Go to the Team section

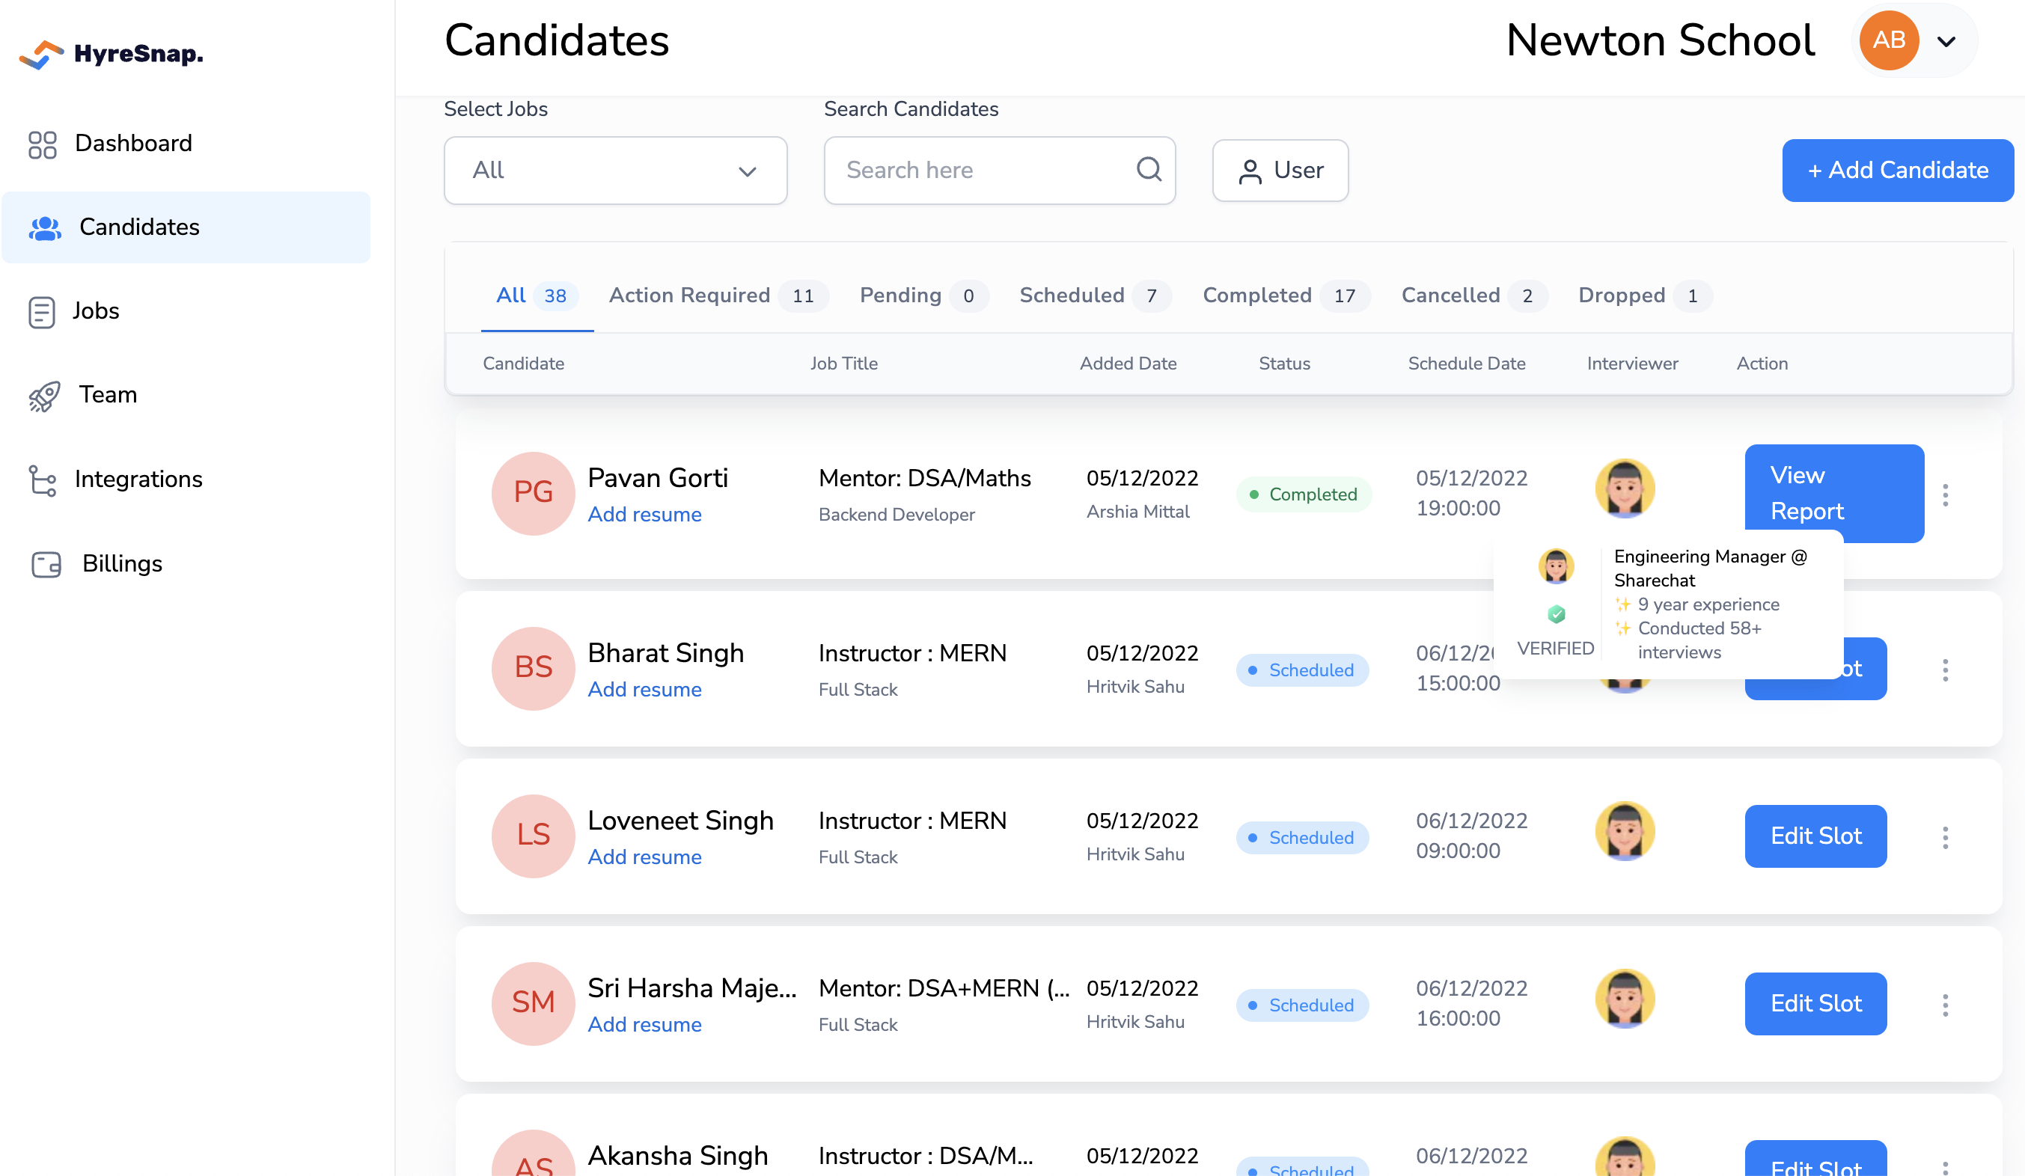(107, 394)
